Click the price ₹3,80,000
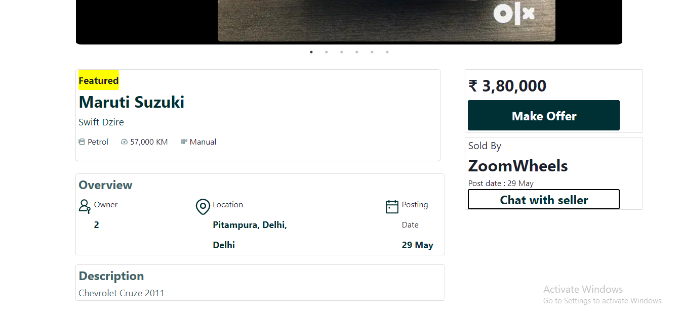The height and width of the screenshot is (319, 681). coord(507,86)
